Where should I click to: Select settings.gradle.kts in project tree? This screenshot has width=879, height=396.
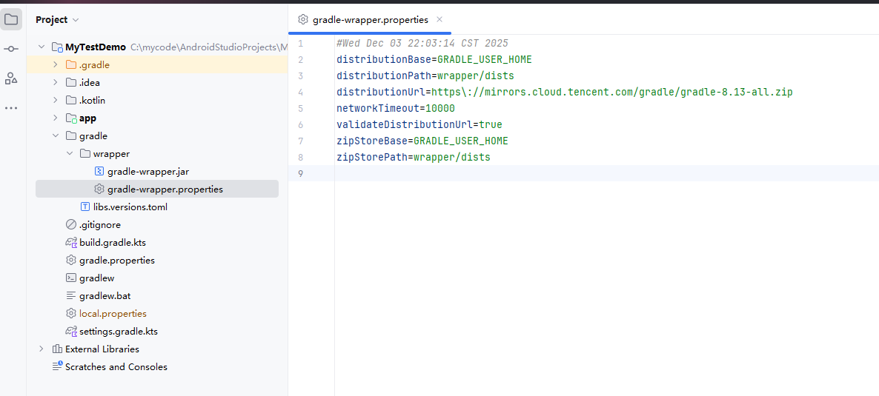pyautogui.click(x=119, y=331)
